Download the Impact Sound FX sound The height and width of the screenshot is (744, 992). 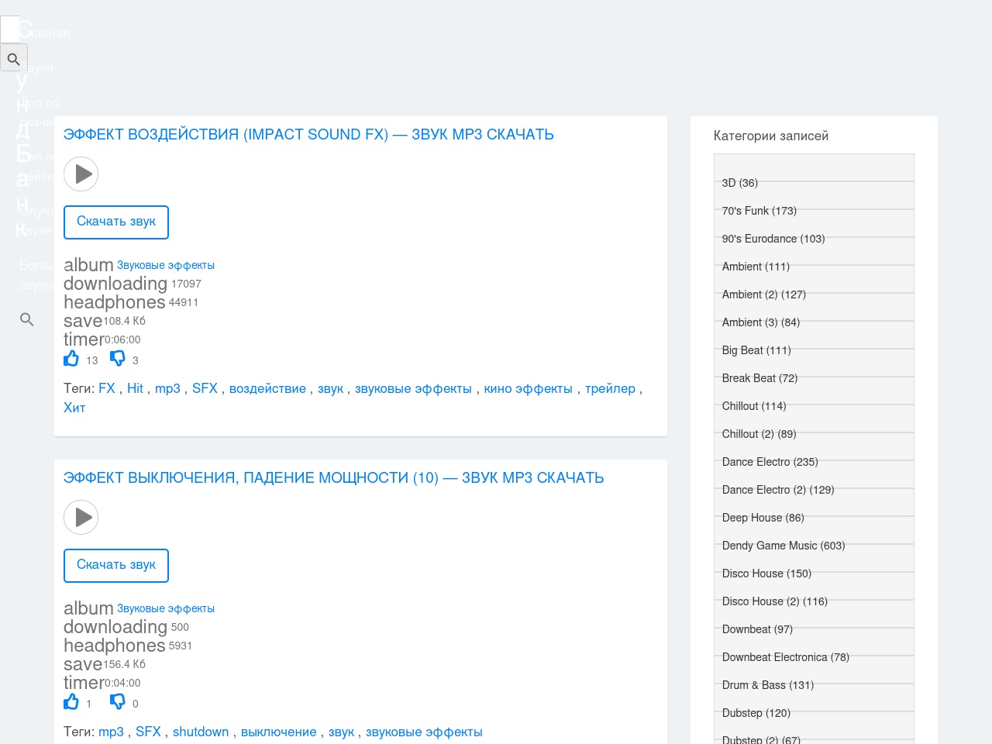tap(116, 222)
